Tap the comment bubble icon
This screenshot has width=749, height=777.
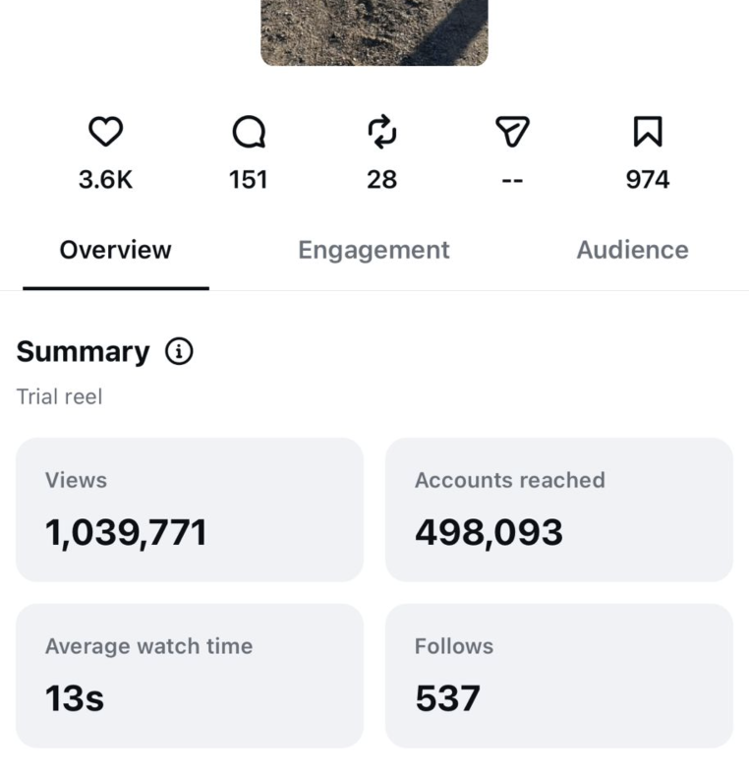coord(249,132)
